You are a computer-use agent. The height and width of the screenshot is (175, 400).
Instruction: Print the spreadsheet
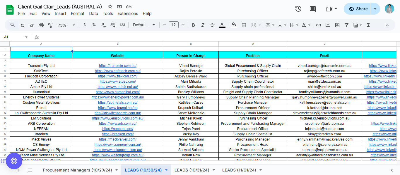[x=41, y=25]
